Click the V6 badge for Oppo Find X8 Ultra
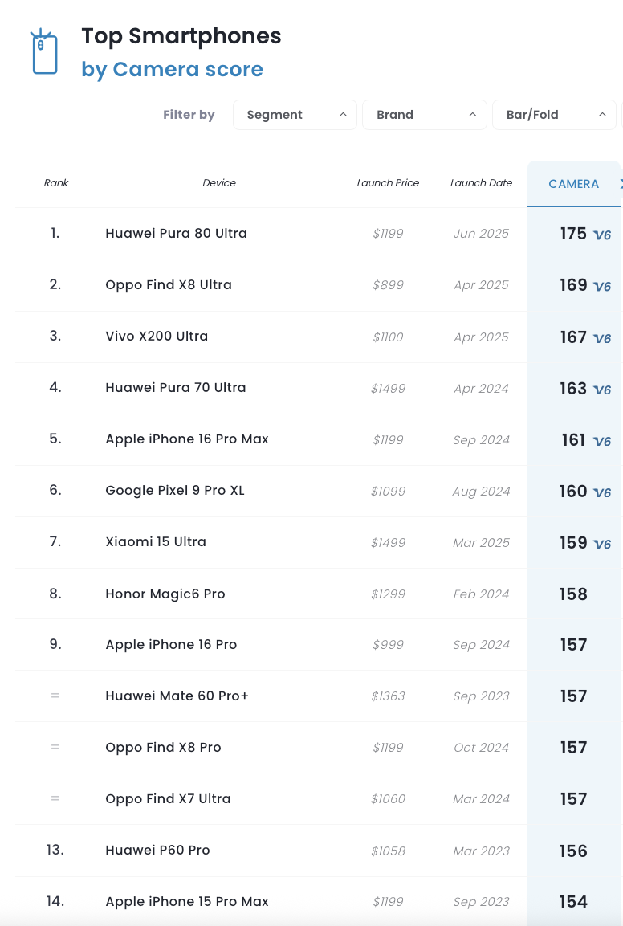Viewport: 623px width, 926px height. (602, 287)
